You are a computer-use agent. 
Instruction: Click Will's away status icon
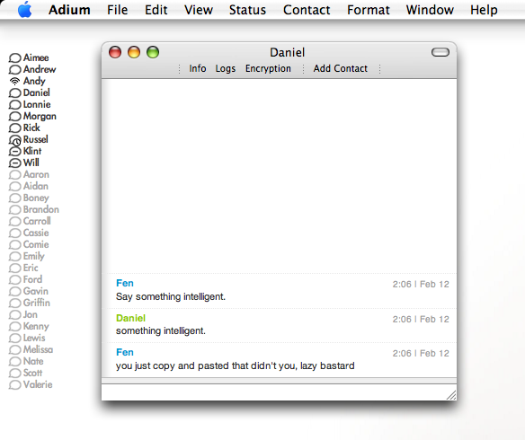(x=14, y=163)
